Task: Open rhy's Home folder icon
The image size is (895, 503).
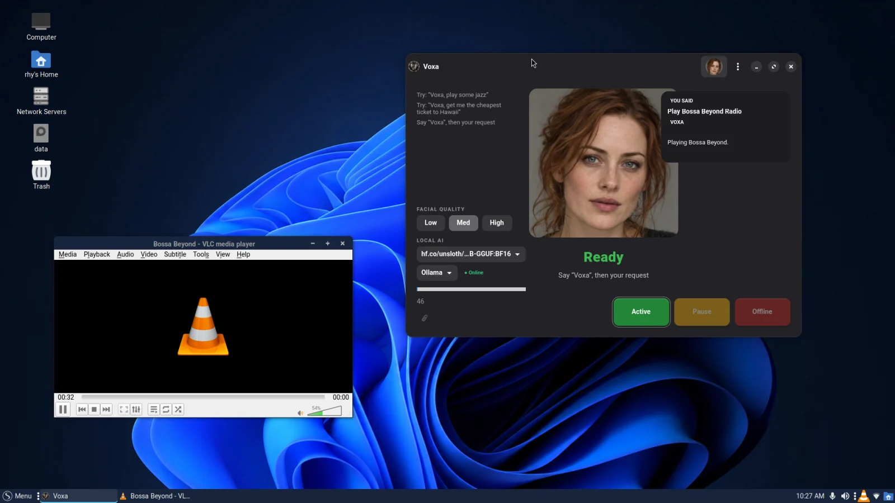Action: (x=41, y=64)
